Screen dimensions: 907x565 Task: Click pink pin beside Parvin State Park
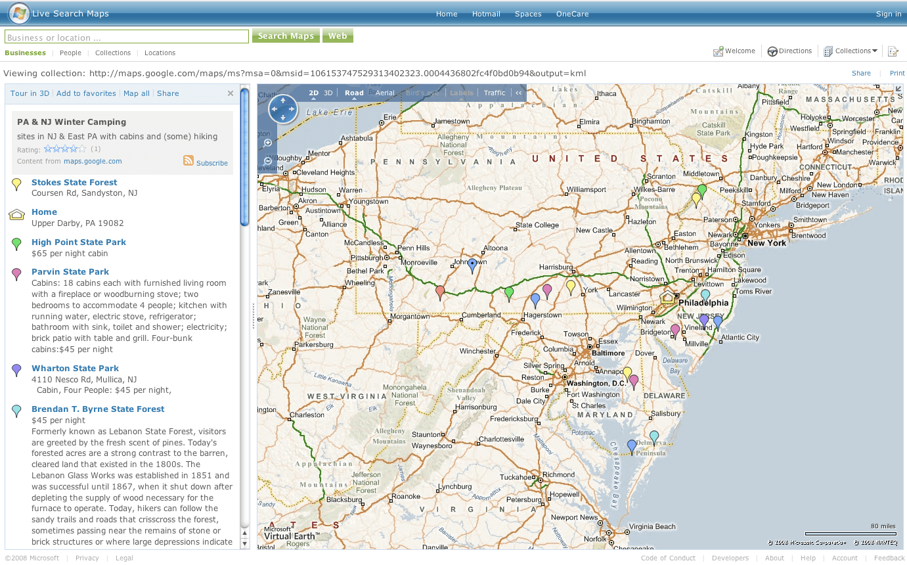[17, 274]
